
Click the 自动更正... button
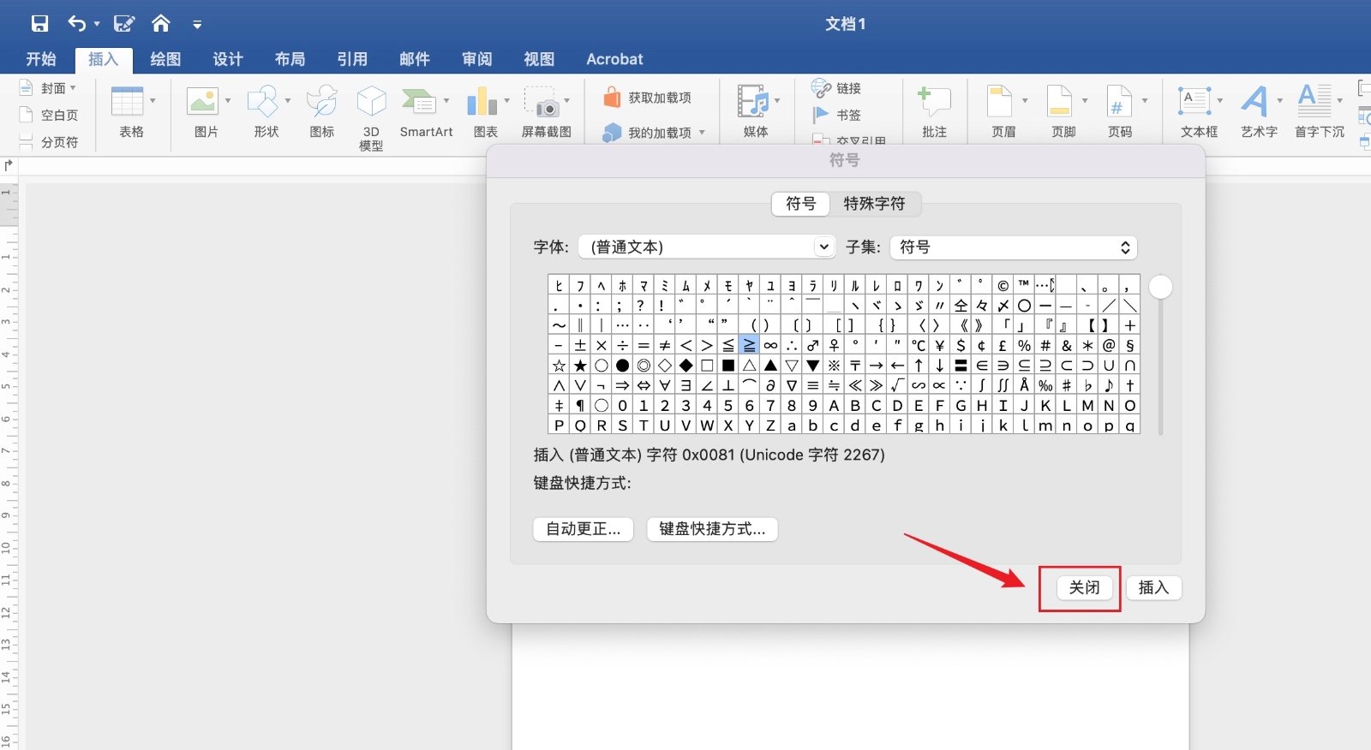[584, 529]
